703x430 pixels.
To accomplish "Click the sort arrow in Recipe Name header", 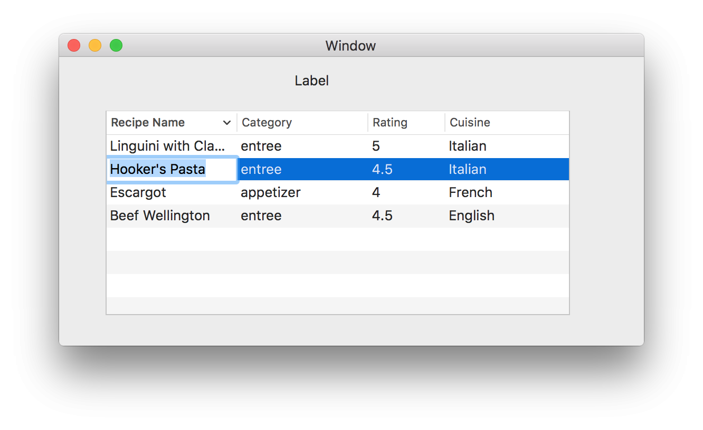I will coord(227,123).
